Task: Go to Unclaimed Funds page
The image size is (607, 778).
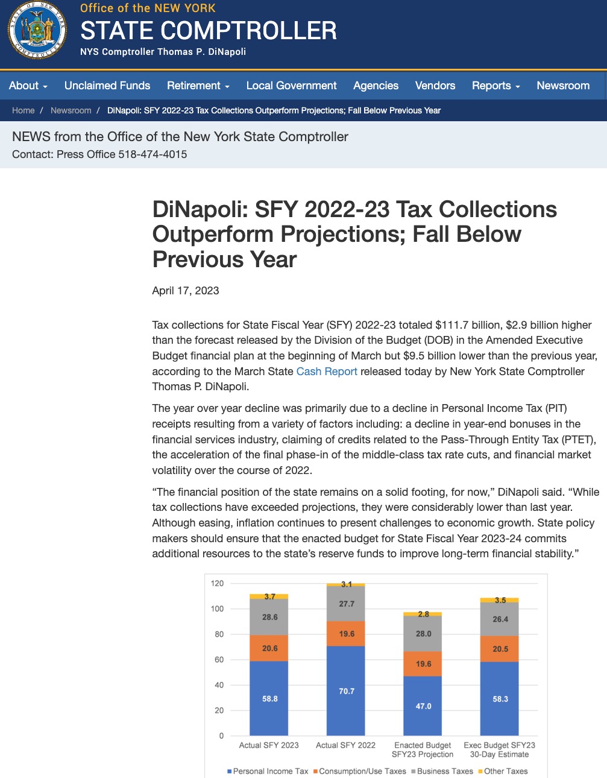Action: pyautogui.click(x=107, y=86)
